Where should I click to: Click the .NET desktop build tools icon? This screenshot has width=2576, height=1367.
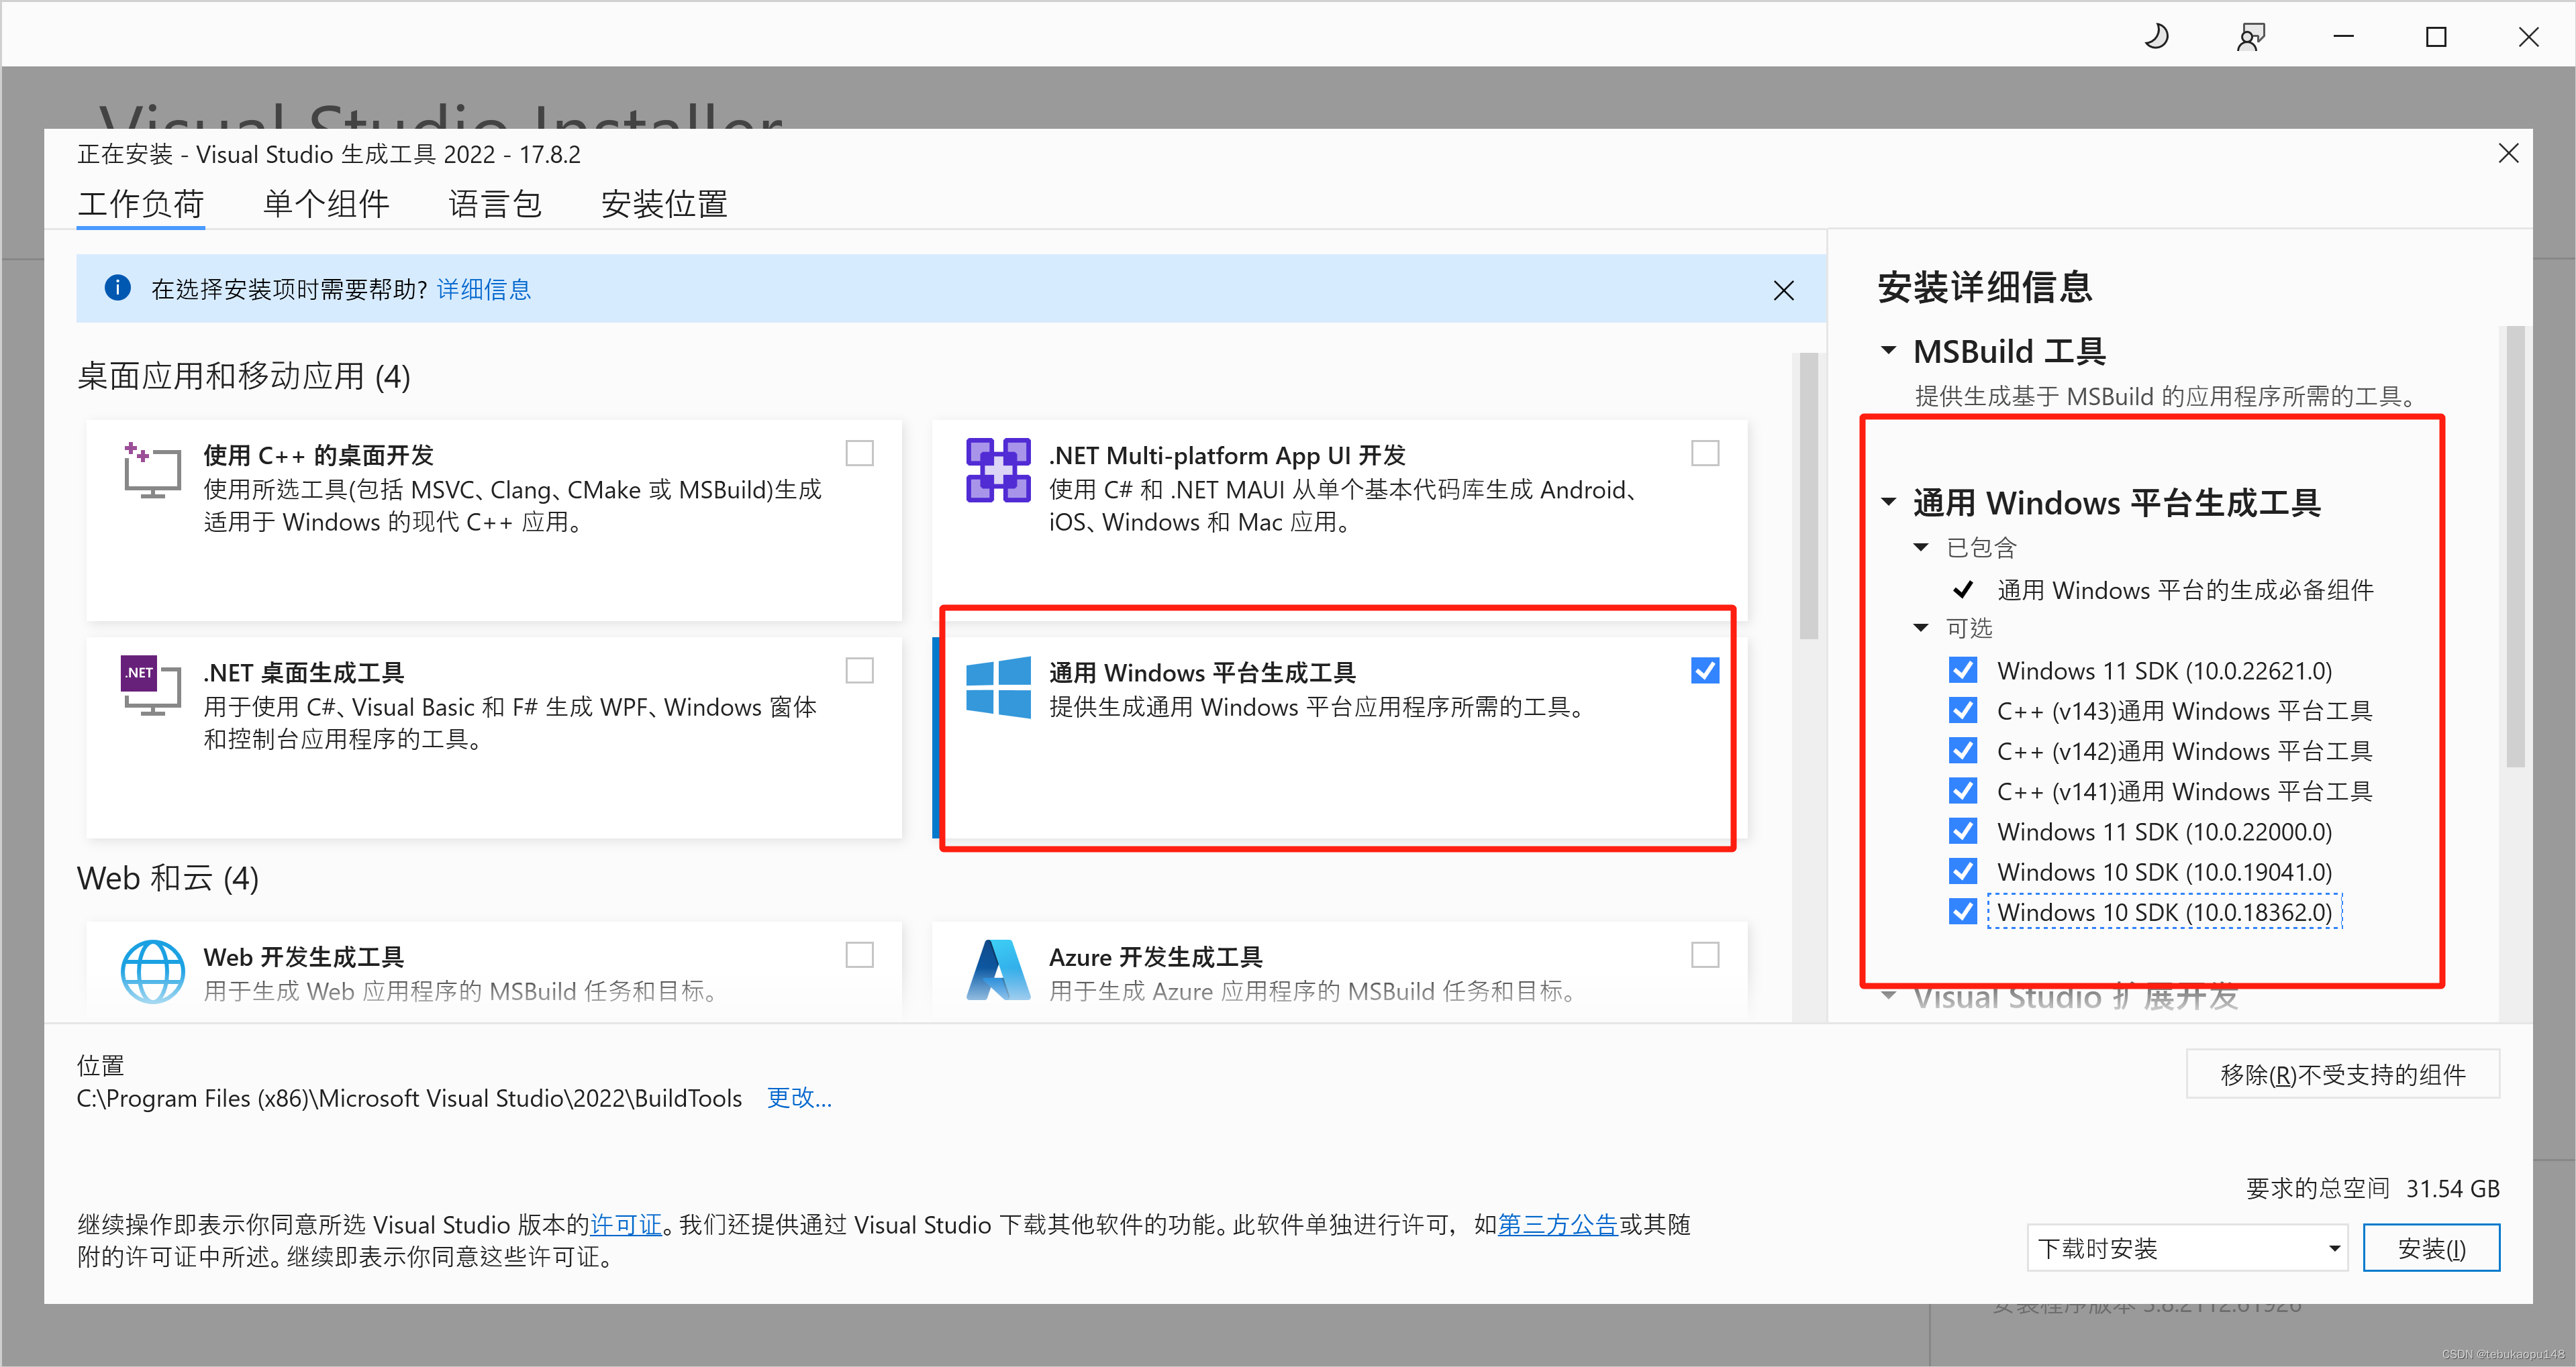point(151,686)
